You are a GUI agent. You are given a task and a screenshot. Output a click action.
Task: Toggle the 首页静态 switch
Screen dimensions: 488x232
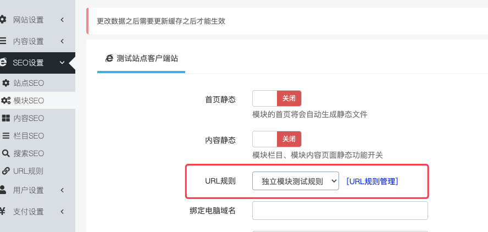coord(276,98)
